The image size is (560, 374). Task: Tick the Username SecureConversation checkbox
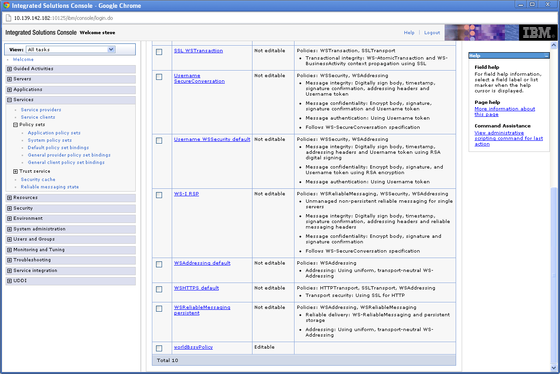159,77
